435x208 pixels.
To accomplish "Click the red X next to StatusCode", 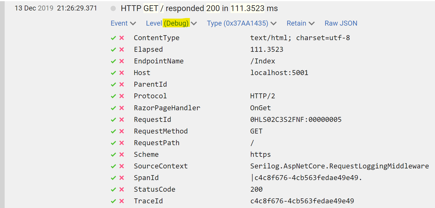I will pos(122,189).
